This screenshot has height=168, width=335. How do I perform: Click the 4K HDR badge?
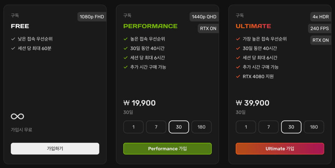point(321,17)
